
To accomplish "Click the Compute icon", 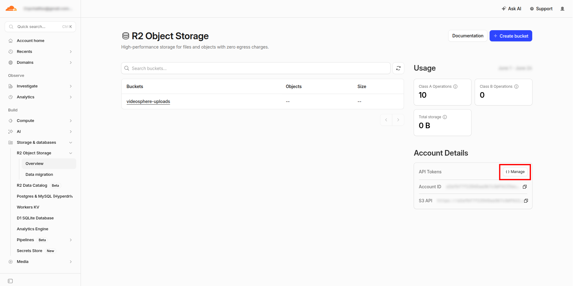I will pos(11,121).
